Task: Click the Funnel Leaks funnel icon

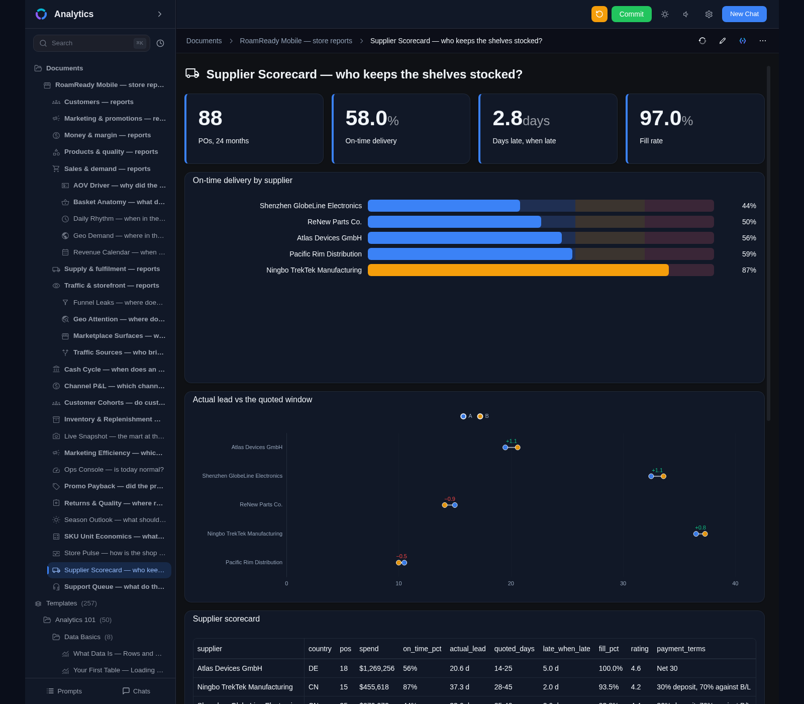Action: coord(65,303)
